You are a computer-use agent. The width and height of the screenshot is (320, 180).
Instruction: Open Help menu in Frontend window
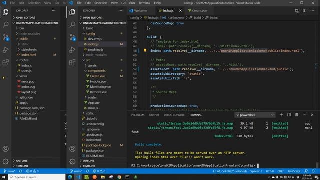point(157,3)
